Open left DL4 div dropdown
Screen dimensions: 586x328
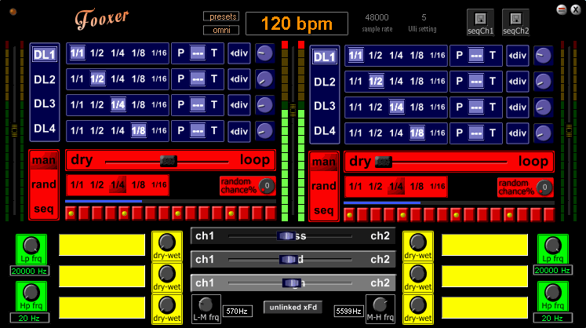[238, 131]
